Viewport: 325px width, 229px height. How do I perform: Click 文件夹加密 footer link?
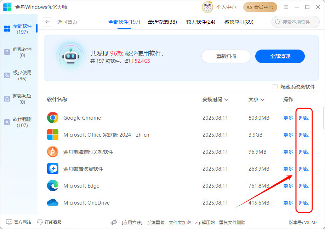pyautogui.click(x=180, y=223)
